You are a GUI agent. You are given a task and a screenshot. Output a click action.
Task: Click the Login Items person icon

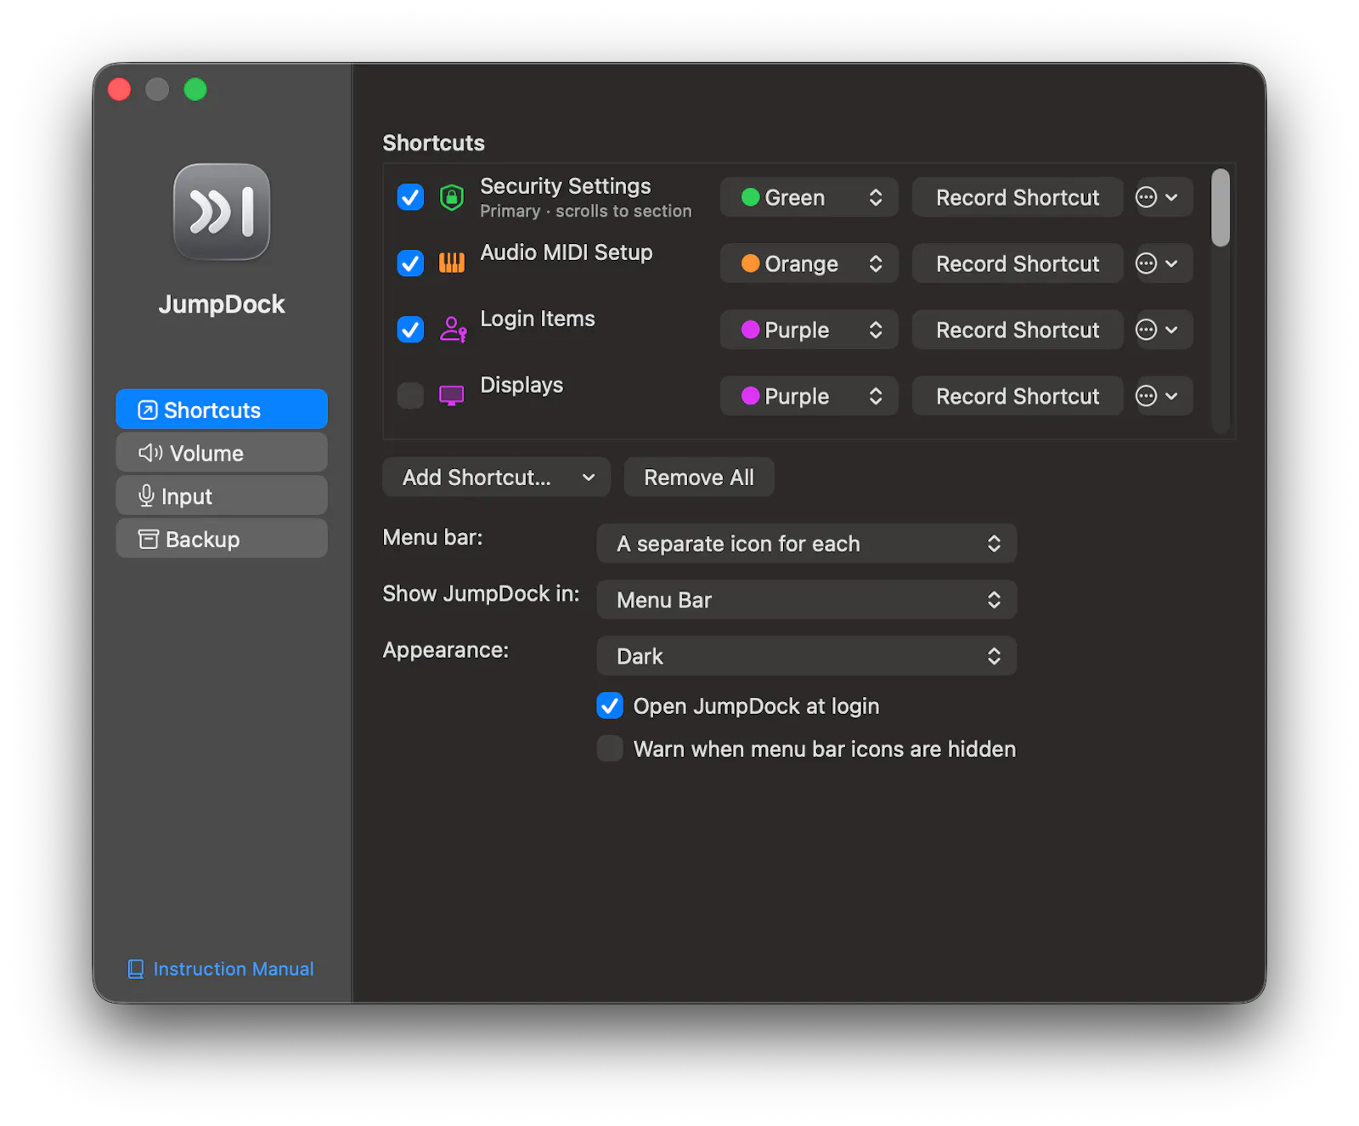click(x=453, y=329)
